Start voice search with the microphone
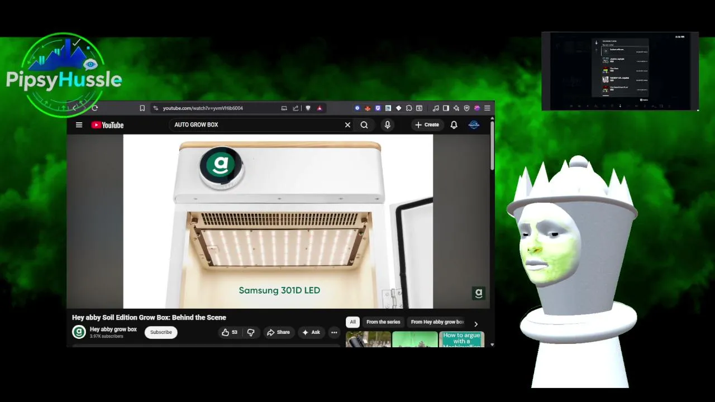This screenshot has width=715, height=402. (387, 125)
